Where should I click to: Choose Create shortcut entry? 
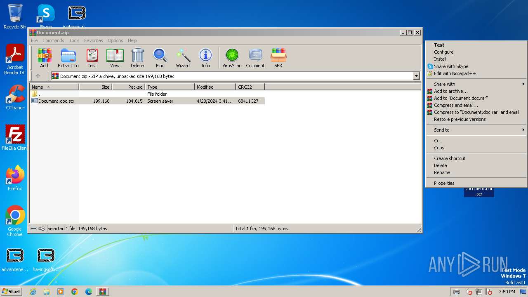click(476, 158)
